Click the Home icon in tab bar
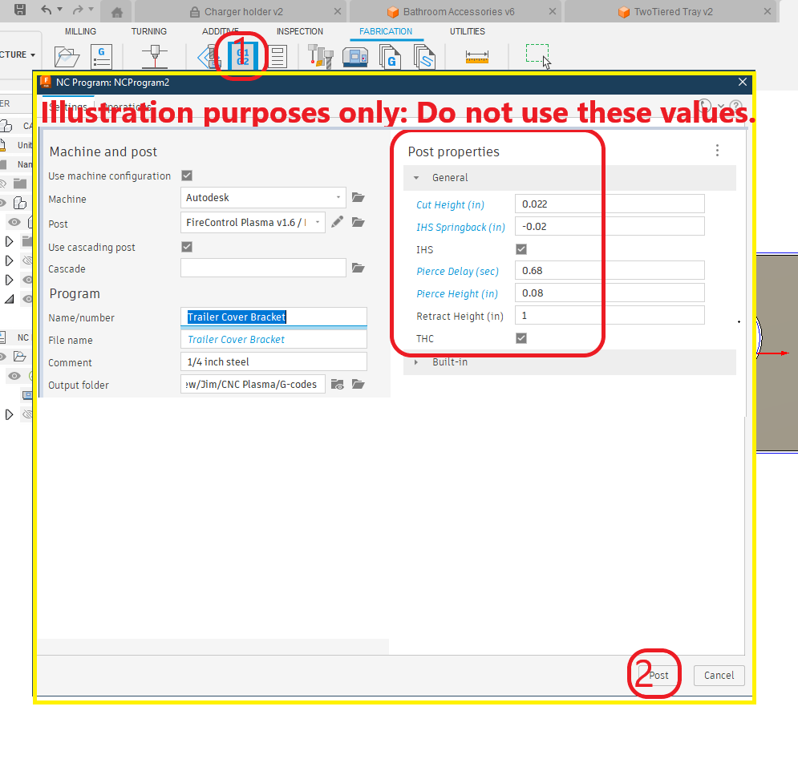Image resolution: width=798 pixels, height=759 pixels. pyautogui.click(x=117, y=12)
